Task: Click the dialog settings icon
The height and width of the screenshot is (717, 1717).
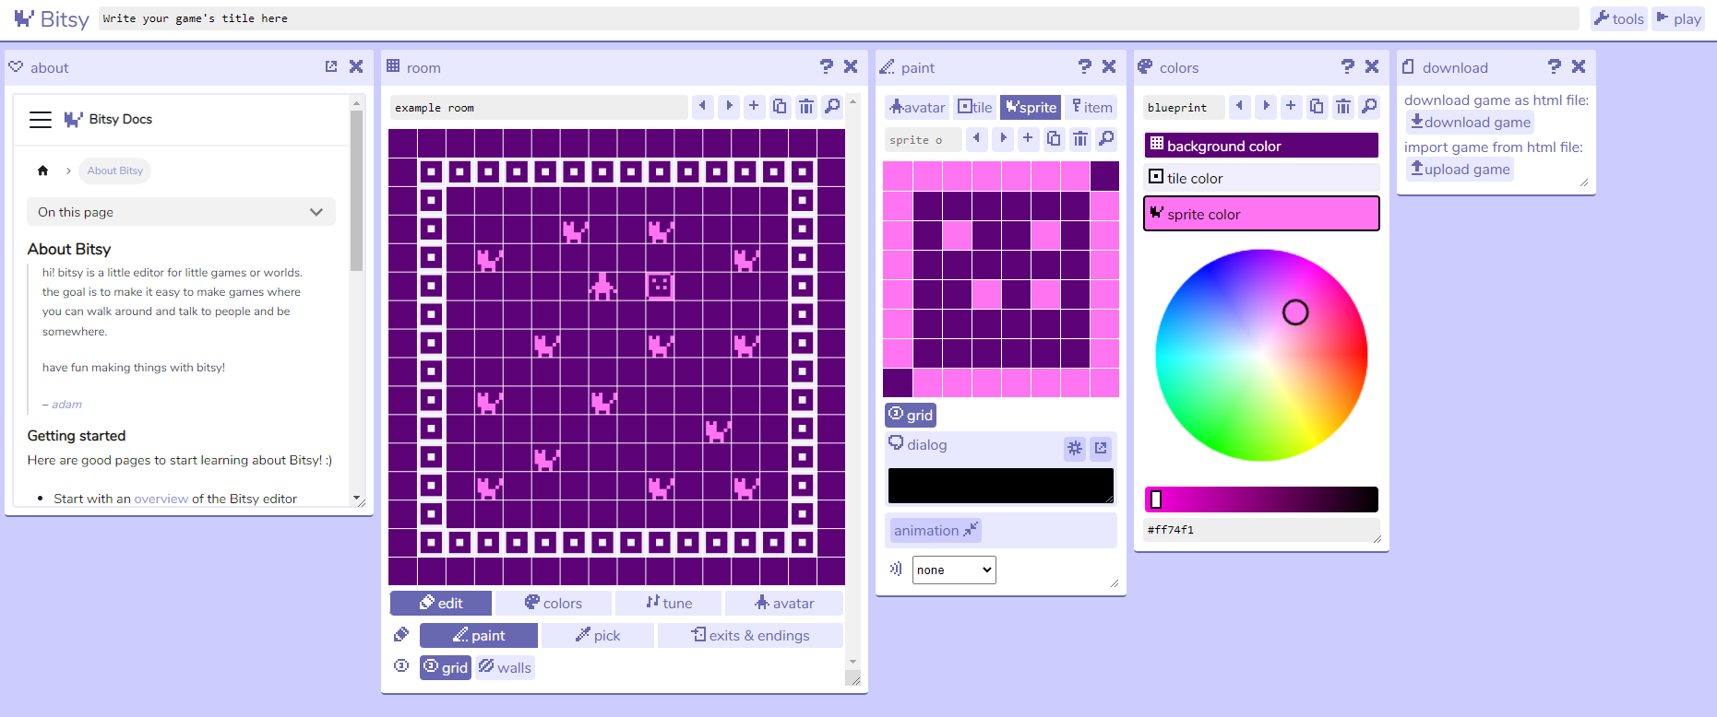Action: [1075, 448]
